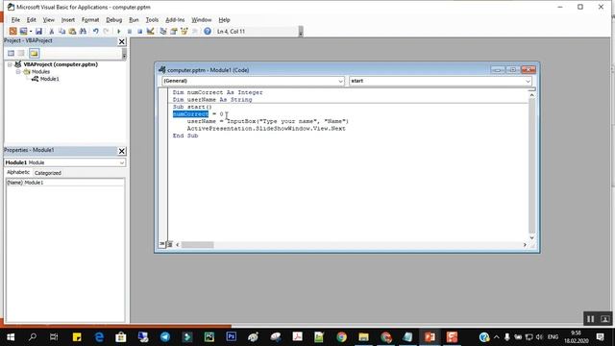The height and width of the screenshot is (346, 615).
Task: Collapse the Modules folder node
Action: (17, 72)
